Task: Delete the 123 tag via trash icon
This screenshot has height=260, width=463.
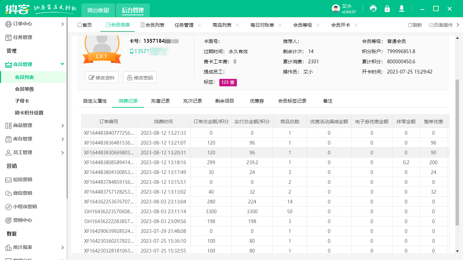Action: pyautogui.click(x=232, y=82)
